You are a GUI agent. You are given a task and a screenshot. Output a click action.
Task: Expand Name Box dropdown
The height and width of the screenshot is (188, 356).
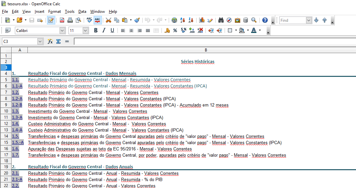coord(40,42)
